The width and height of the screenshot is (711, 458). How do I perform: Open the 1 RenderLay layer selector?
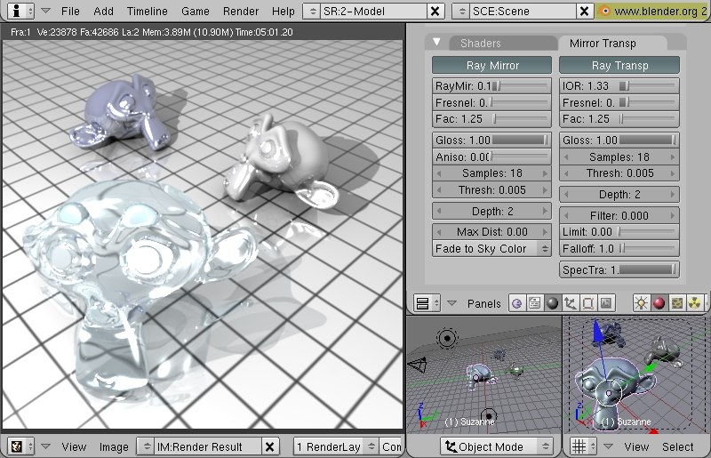click(336, 446)
